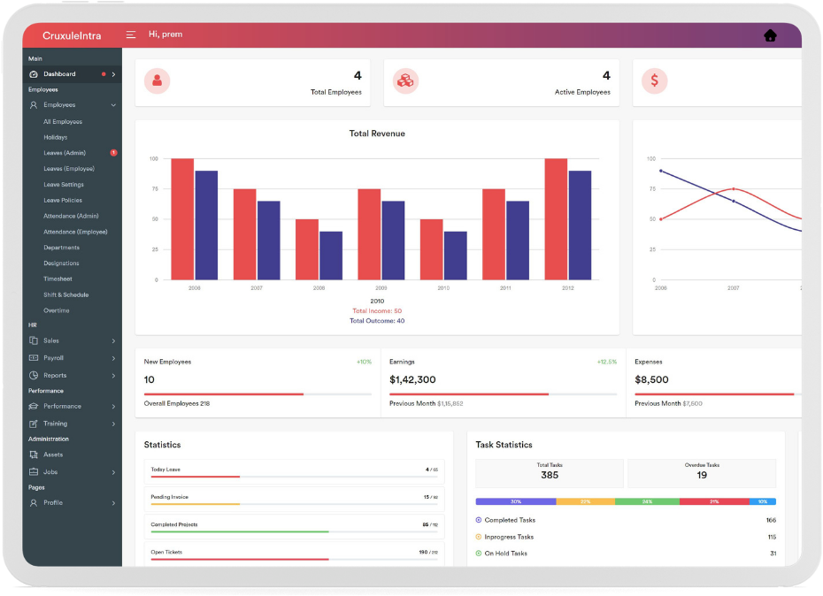Click the Payroll icon in sidebar

click(x=34, y=358)
